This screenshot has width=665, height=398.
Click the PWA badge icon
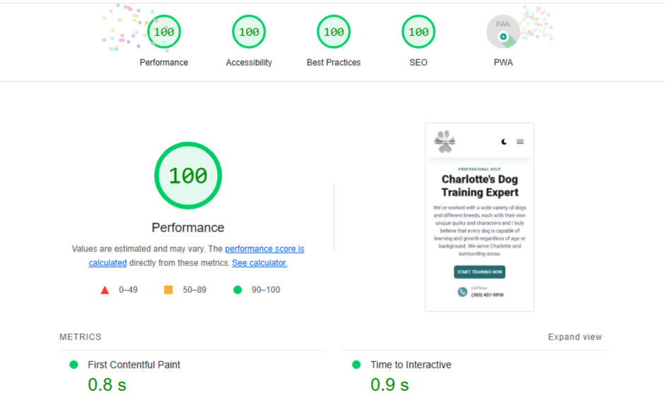(x=503, y=32)
